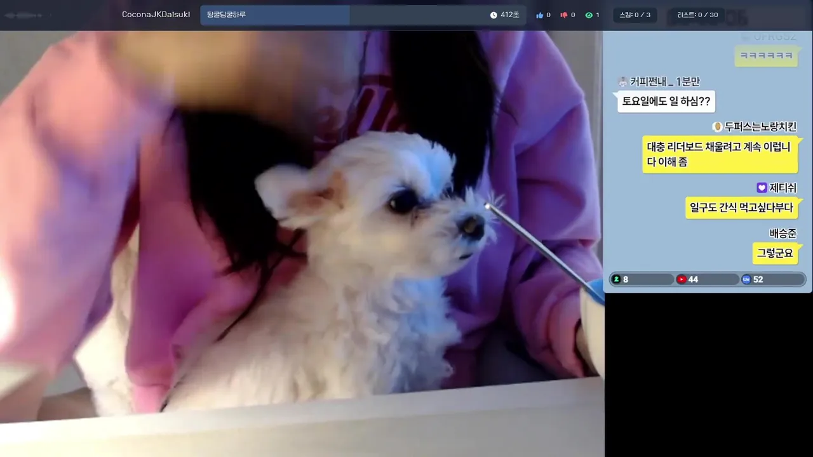This screenshot has height=457, width=813.
Task: Click the ㅋㅋㅋㅋㅋㅋ chat bubble
Action: pyautogui.click(x=766, y=56)
